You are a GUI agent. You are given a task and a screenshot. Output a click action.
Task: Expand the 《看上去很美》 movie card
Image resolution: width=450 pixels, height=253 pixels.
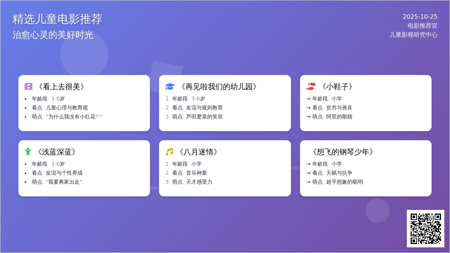84,103
